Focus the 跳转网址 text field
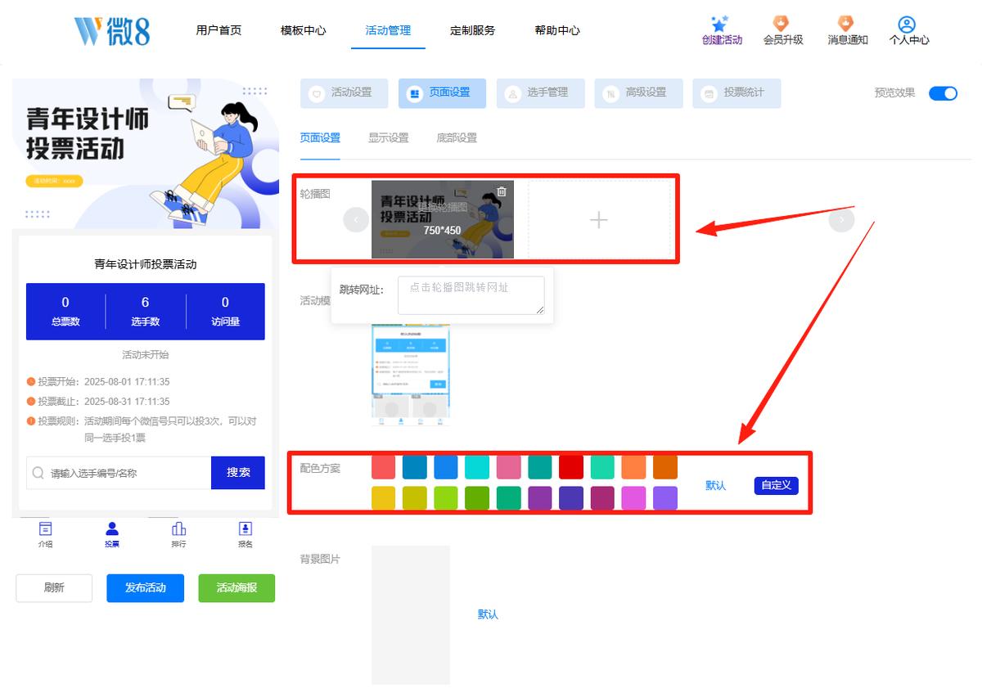The height and width of the screenshot is (688, 982). click(471, 295)
